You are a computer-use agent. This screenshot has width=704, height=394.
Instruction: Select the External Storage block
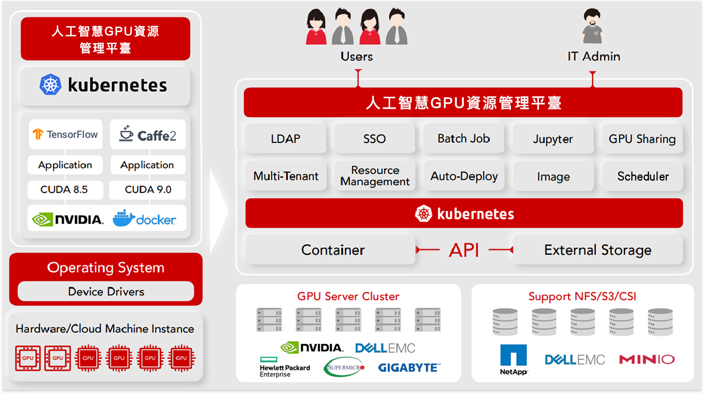[x=598, y=250]
